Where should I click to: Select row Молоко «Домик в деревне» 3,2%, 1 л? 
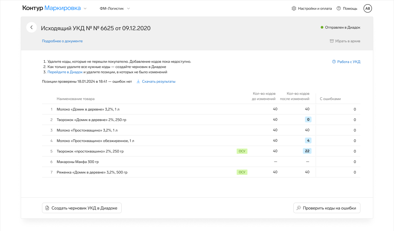coord(201,109)
